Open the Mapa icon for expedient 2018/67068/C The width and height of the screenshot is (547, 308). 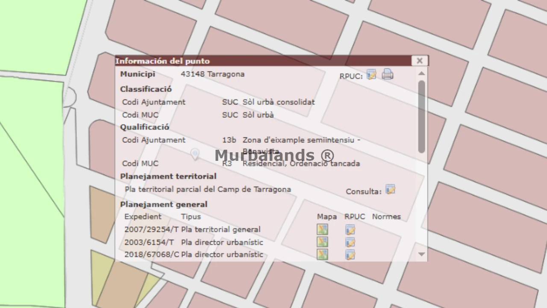click(x=322, y=255)
